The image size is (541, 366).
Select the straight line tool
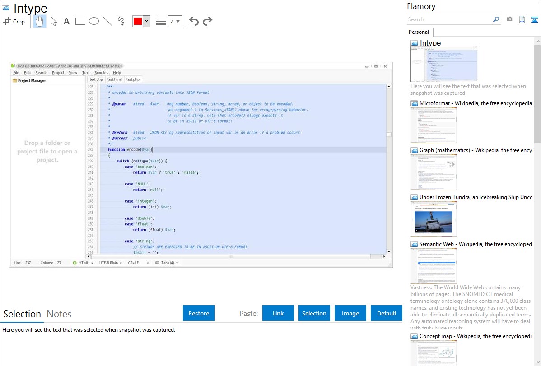click(107, 21)
